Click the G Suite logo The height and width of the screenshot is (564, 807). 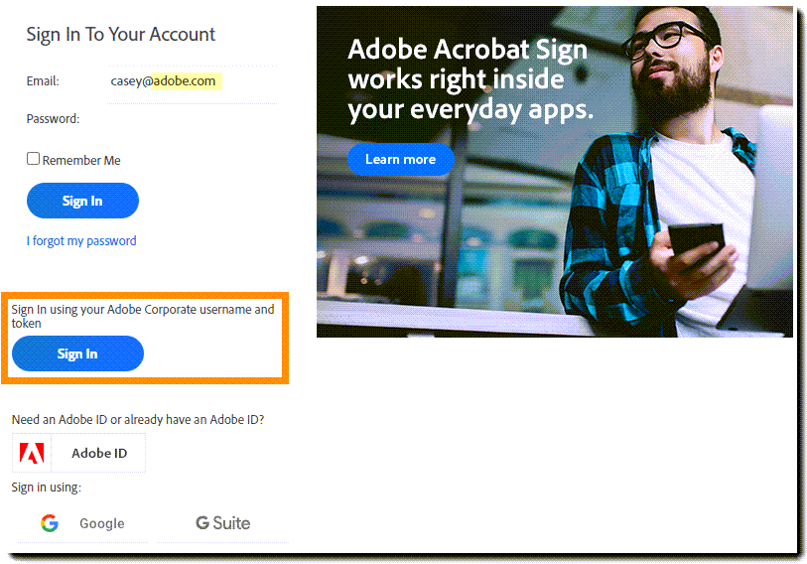pos(223,523)
